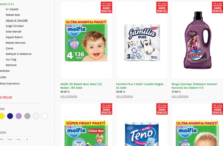Filter by the lilac purple color swatch
The height and width of the screenshot is (146, 223).
(19, 116)
